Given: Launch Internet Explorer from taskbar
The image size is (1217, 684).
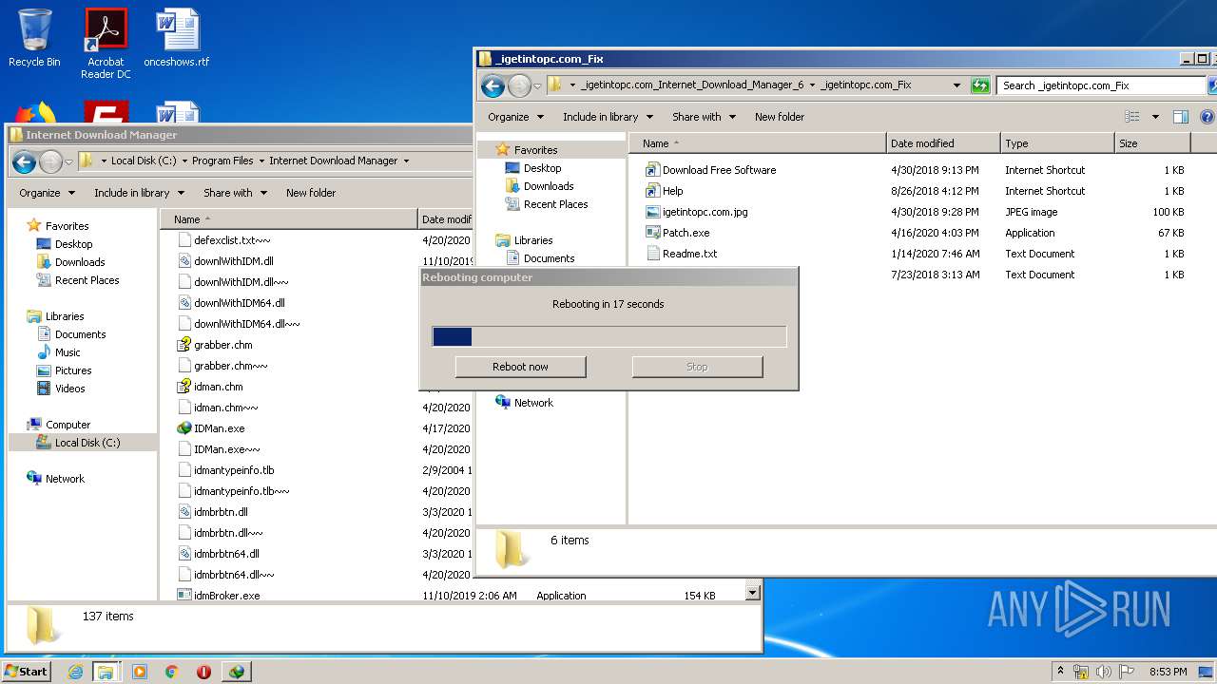Looking at the screenshot, I should pos(75,672).
